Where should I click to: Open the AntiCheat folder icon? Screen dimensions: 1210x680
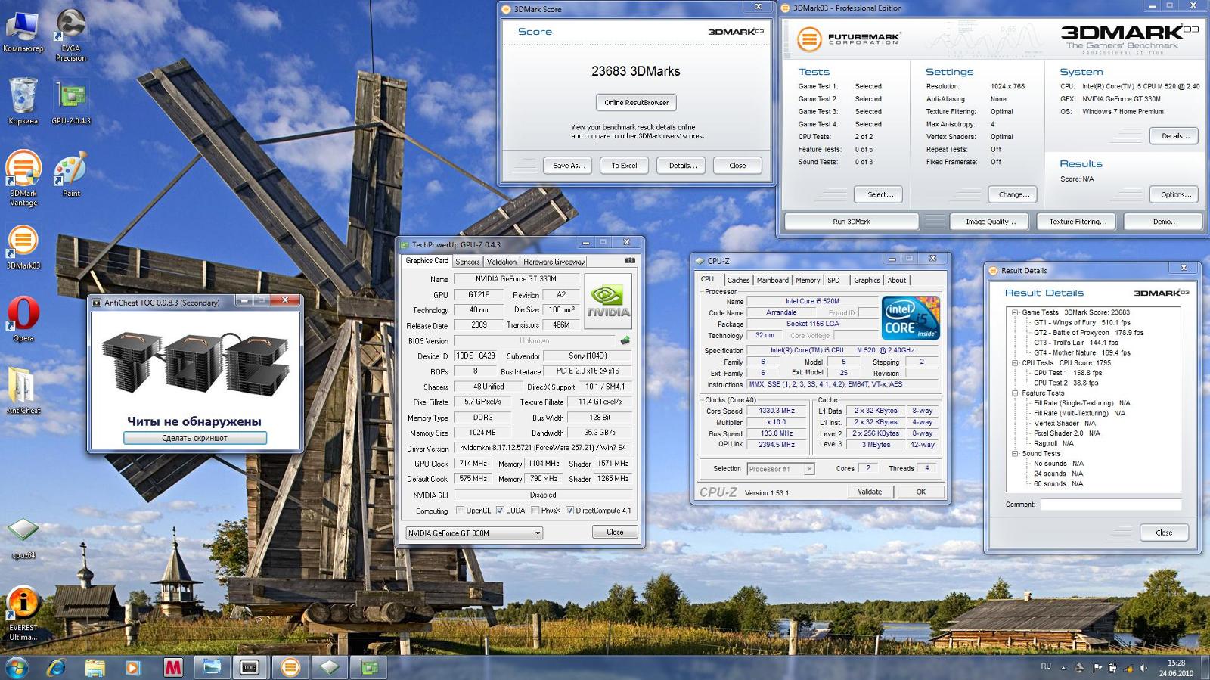pyautogui.click(x=23, y=391)
